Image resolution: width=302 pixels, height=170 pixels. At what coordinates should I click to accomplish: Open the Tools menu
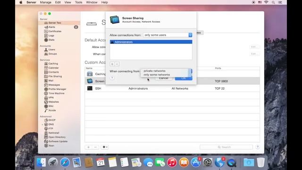[78, 2]
